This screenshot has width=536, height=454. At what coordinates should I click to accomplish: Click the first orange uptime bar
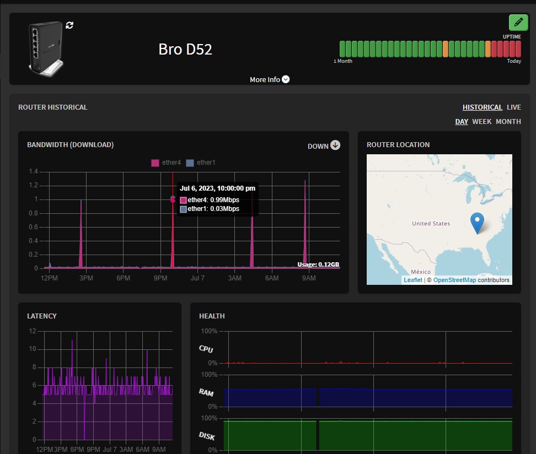(x=446, y=49)
